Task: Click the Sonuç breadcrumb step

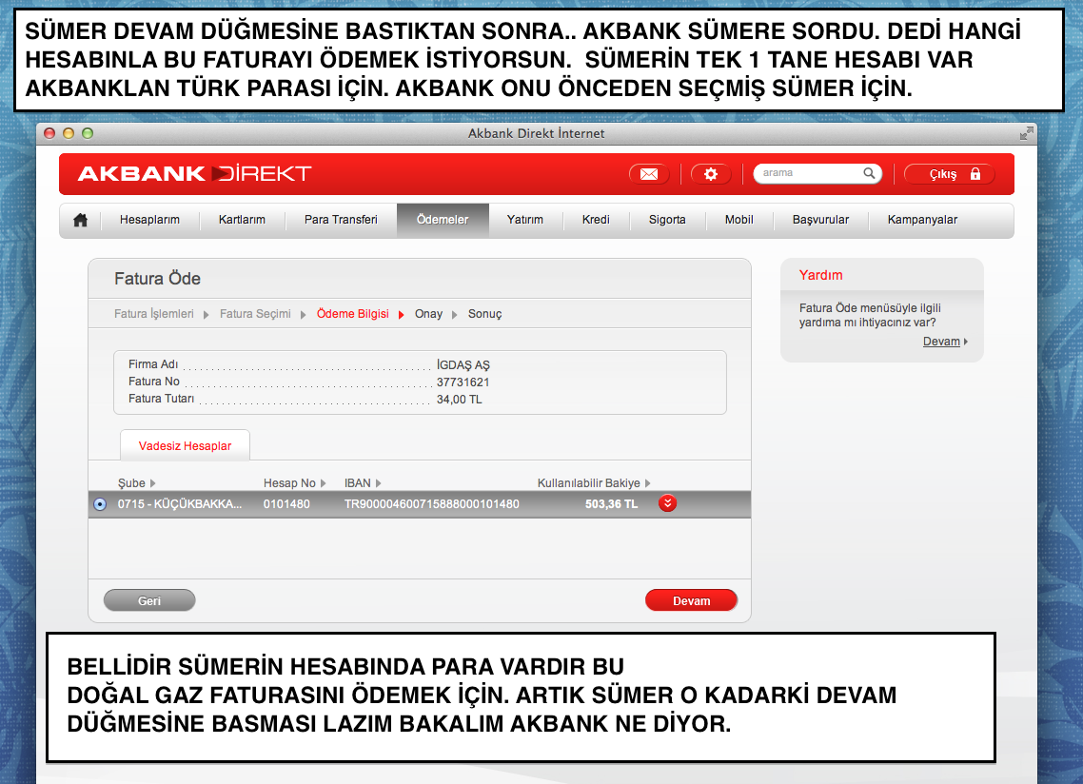Action: pyautogui.click(x=484, y=314)
